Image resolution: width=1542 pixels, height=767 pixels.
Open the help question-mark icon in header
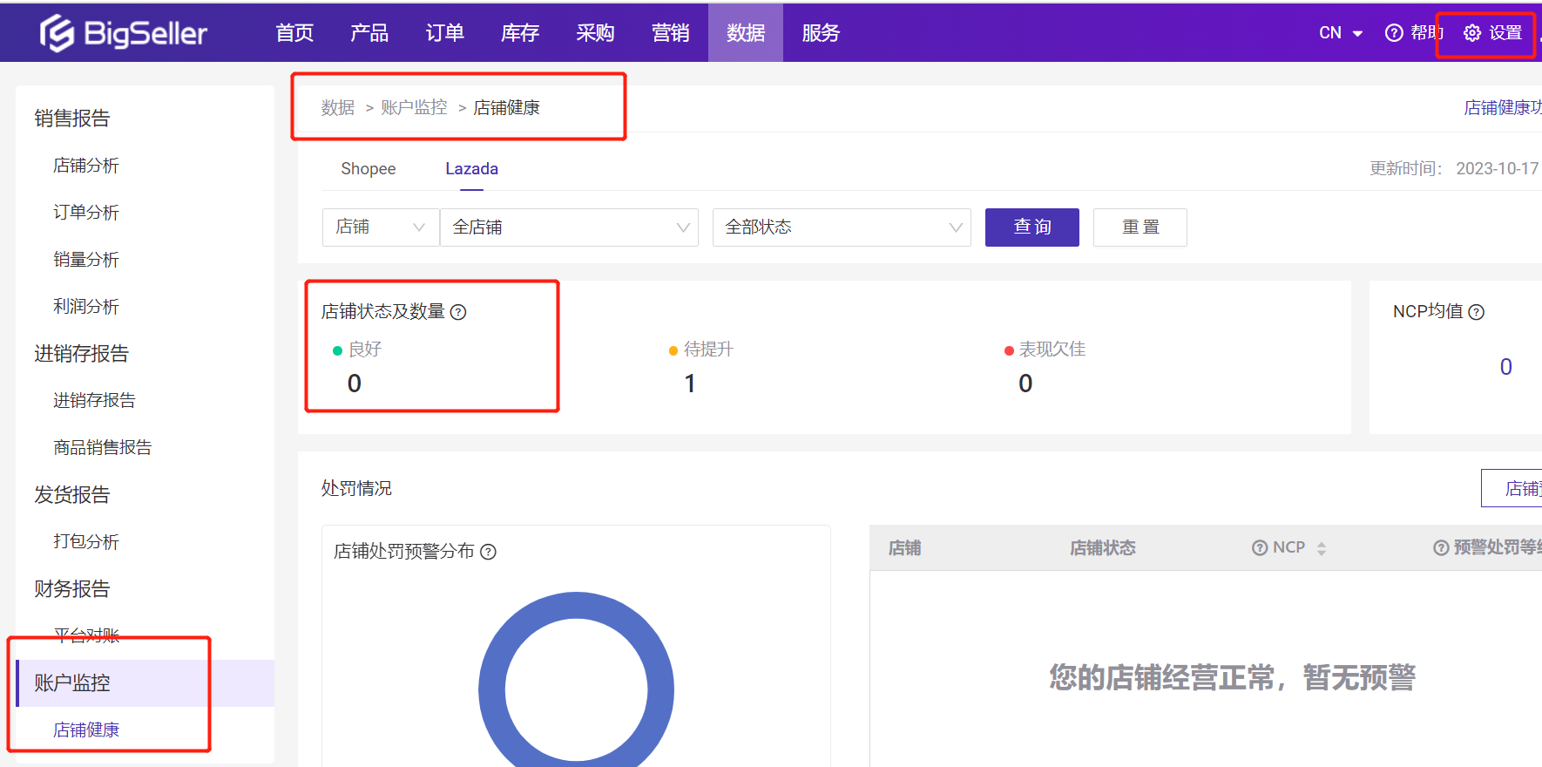pos(1394,33)
